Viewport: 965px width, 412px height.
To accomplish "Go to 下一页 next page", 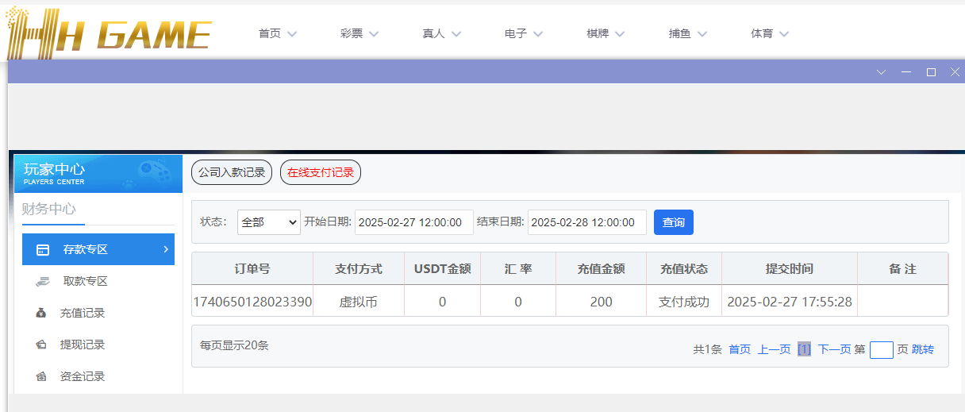I will coord(834,349).
